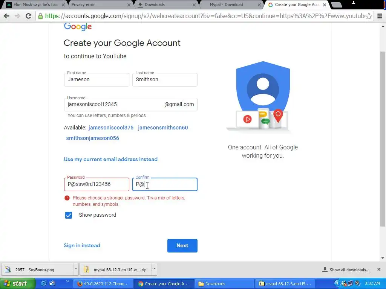The image size is (386, 289).
Task: Open the mypal-68.12.3 zip download
Action: [x=116, y=270]
